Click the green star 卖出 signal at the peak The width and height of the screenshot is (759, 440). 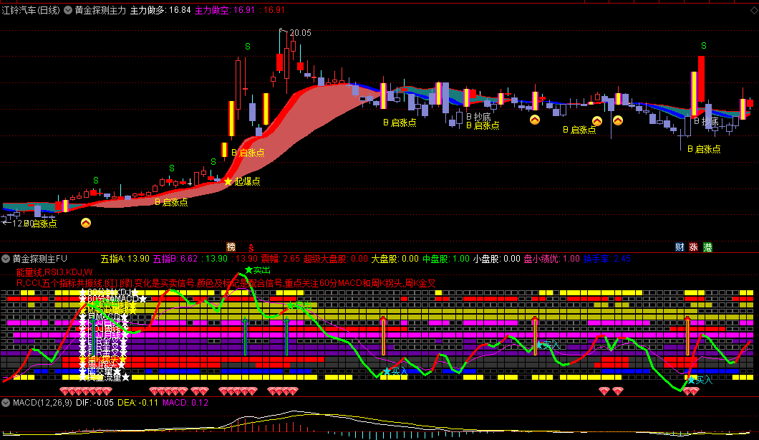pyautogui.click(x=258, y=270)
